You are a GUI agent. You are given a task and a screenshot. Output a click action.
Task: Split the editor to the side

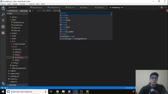pos(162,8)
